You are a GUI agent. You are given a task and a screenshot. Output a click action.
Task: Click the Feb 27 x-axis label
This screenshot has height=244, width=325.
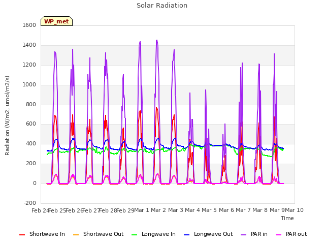pyautogui.click(x=91, y=210)
